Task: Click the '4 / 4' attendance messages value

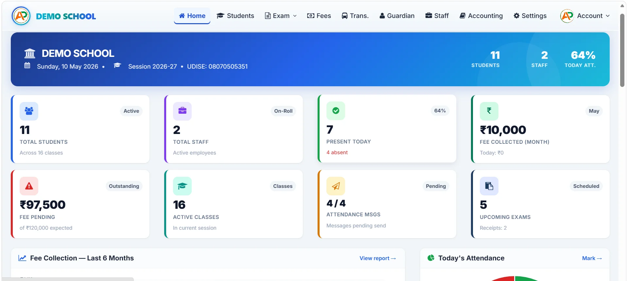Action: point(336,203)
